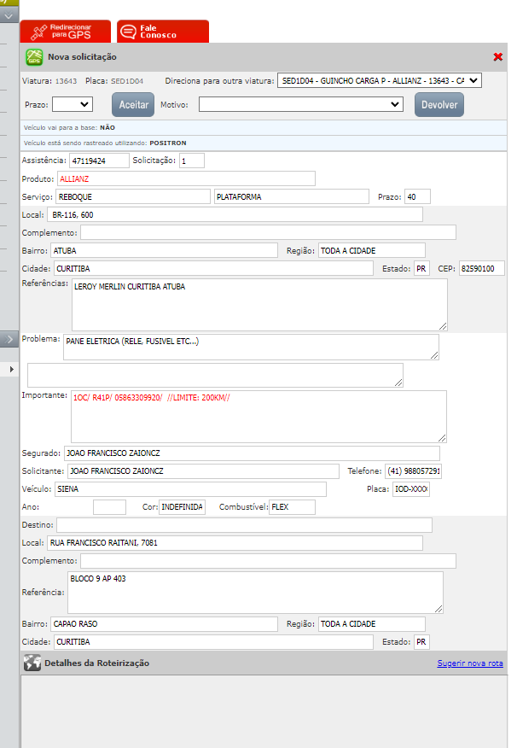Screen dimensions: 517x748
Task: Switch to the Fale Conosco tab
Action: [162, 32]
